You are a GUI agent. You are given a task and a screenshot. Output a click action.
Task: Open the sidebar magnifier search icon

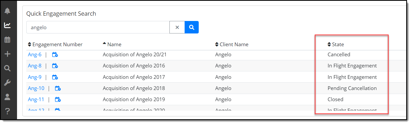pos(7,69)
